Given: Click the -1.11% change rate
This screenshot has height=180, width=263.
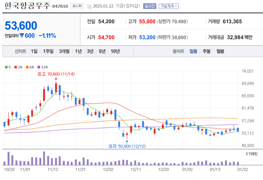Looking at the screenshot, I should tap(47, 36).
